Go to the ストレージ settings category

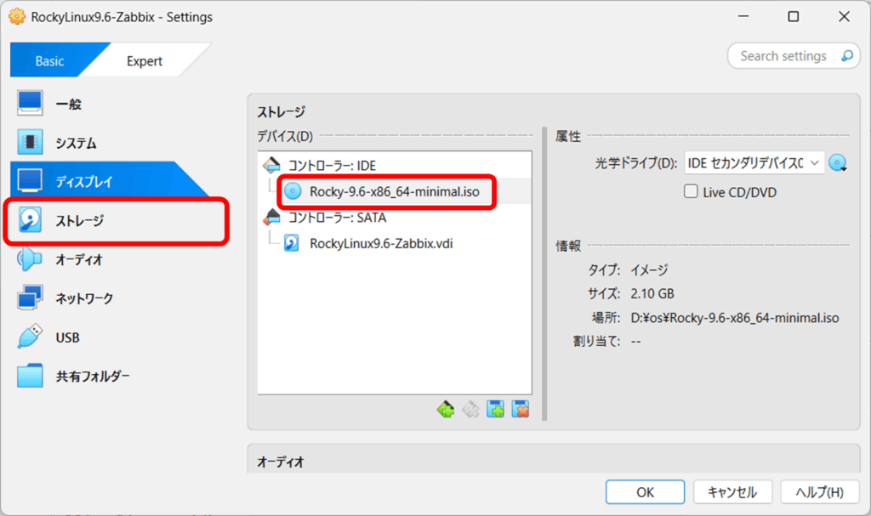coord(116,220)
